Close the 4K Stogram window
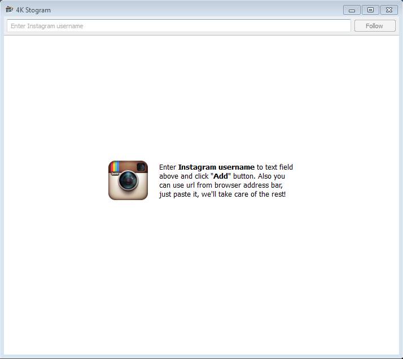 (389, 10)
